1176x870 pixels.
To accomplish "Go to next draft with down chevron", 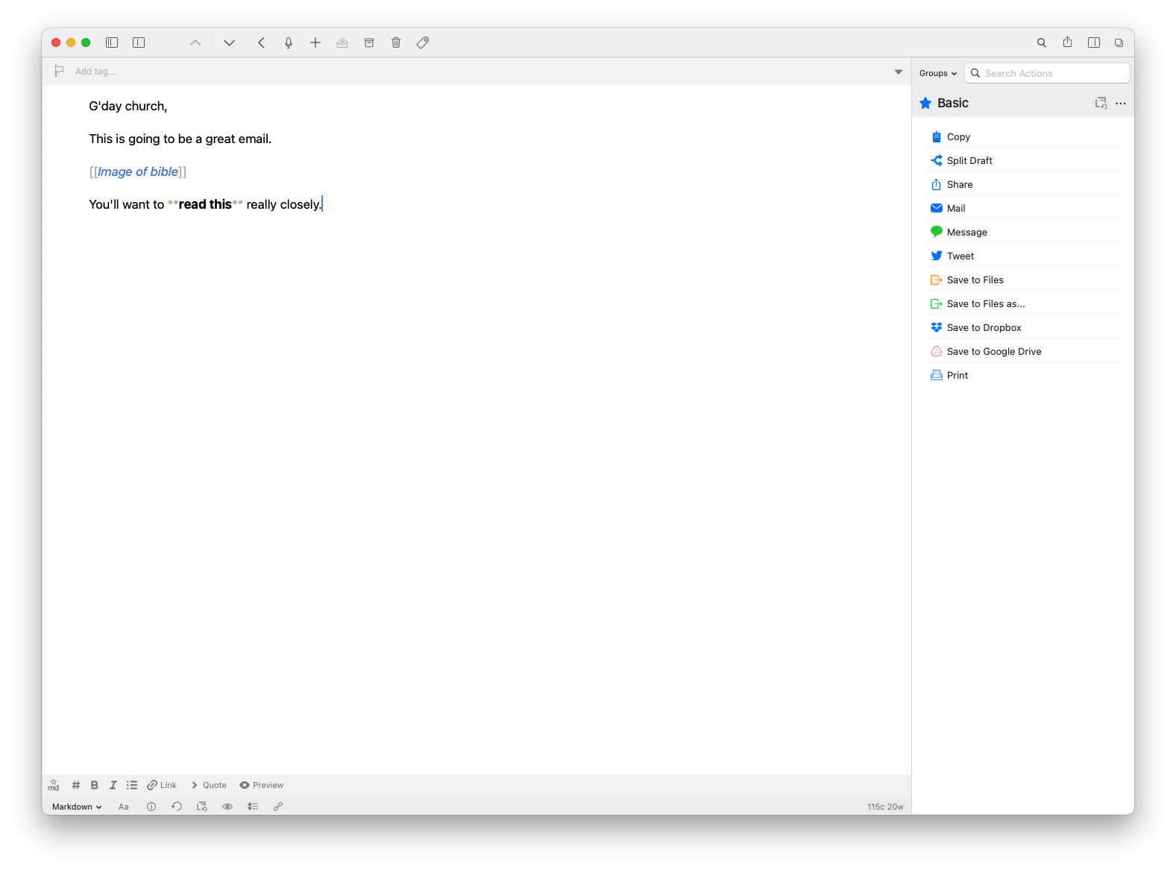I will 229,42.
